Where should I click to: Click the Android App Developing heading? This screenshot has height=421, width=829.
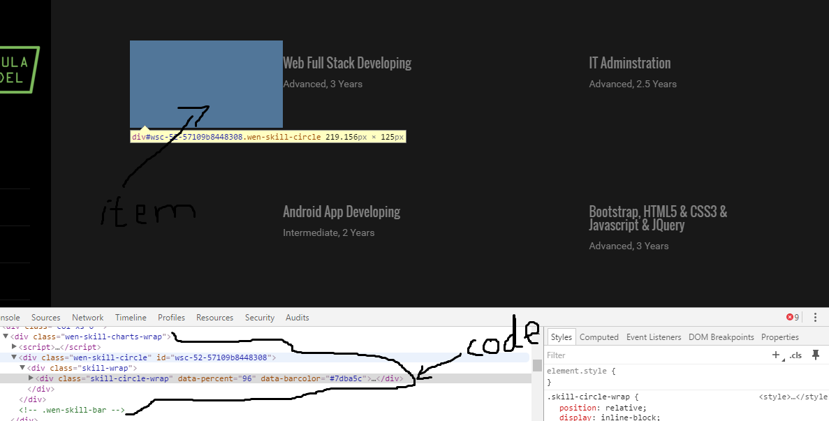tap(342, 212)
